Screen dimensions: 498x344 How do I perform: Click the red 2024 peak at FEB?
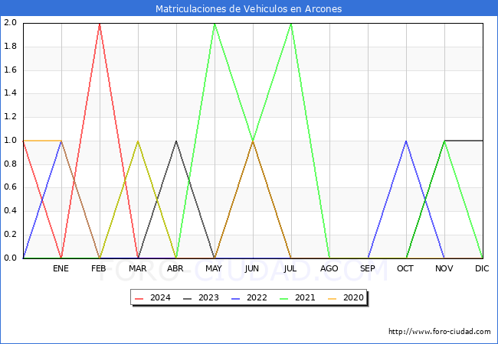[x=100, y=24]
